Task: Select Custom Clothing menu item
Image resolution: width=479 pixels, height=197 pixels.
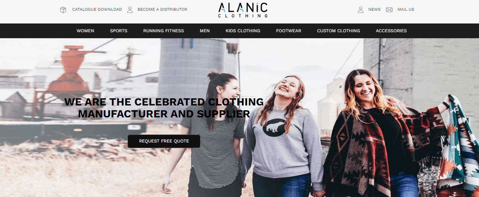Action: 338,31
